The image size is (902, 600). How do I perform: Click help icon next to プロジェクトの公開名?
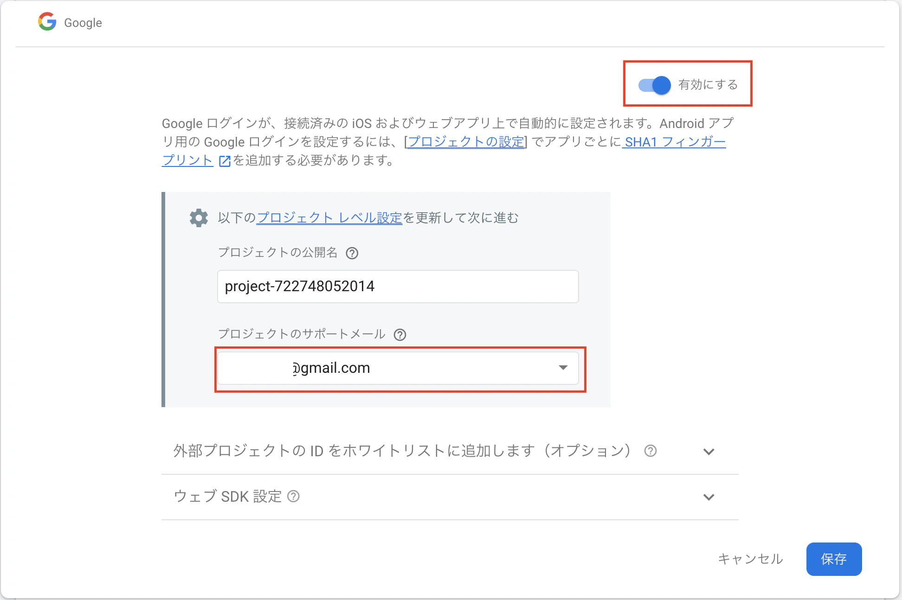[352, 253]
